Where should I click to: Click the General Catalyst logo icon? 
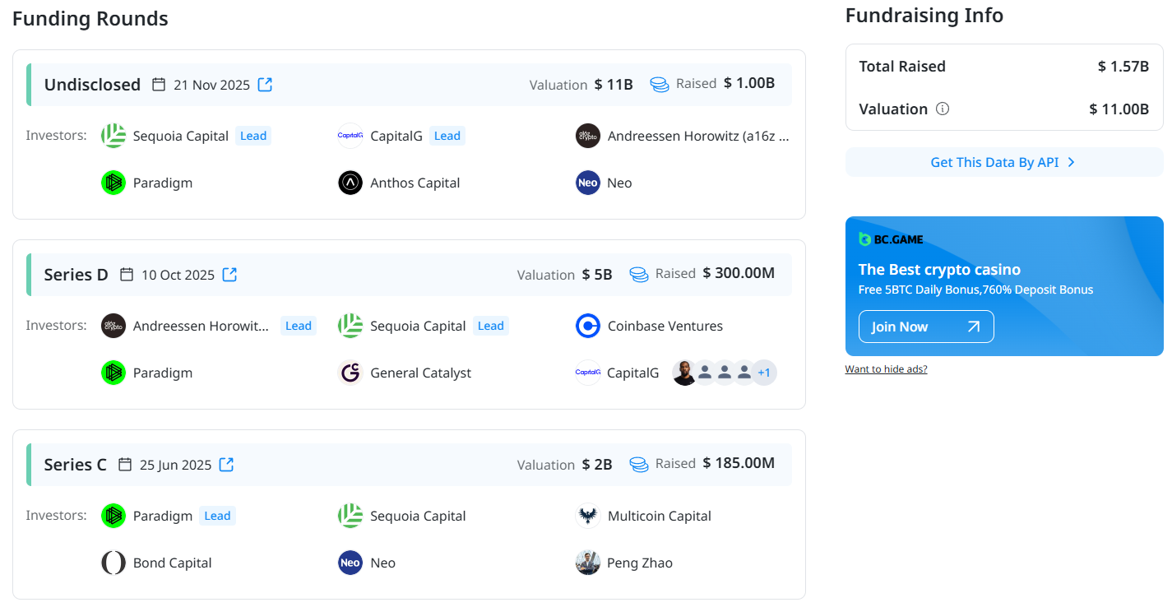coord(350,373)
